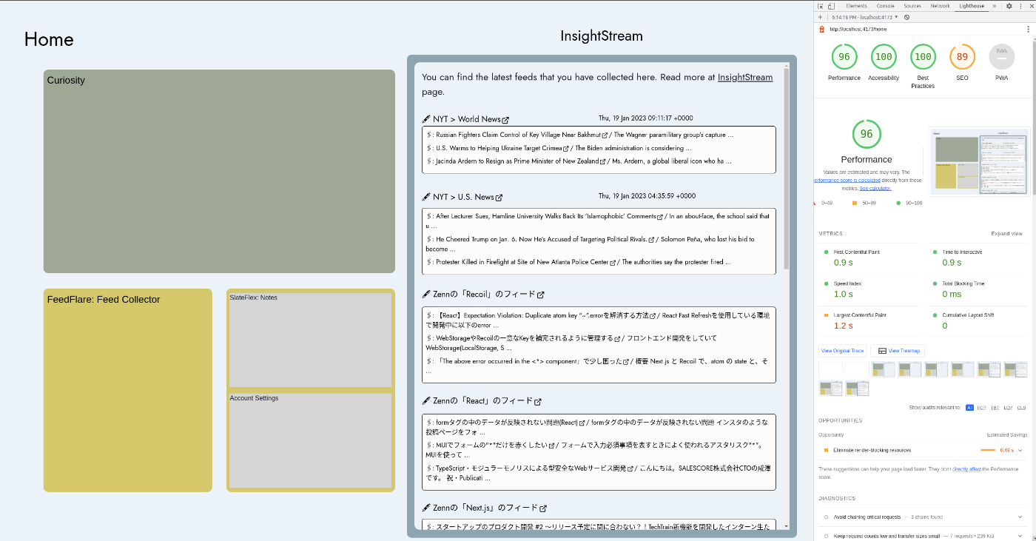Click external icon after He Cheered Trump headline
Screen dimensions: 1036x541
click(652, 240)
